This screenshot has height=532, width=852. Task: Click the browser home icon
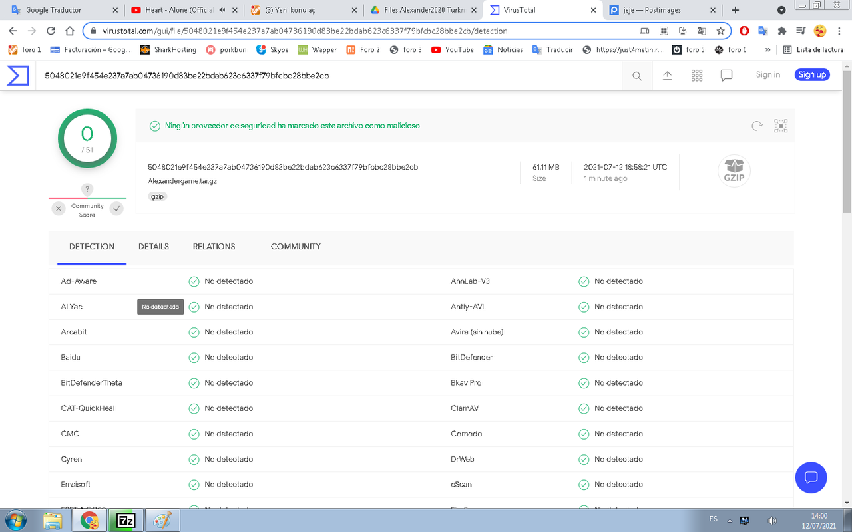click(70, 31)
